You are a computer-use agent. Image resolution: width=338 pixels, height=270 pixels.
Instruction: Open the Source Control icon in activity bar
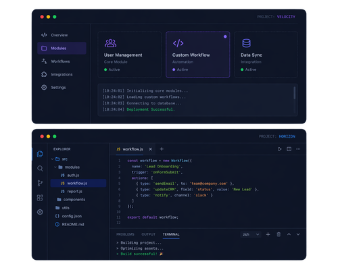click(40, 183)
